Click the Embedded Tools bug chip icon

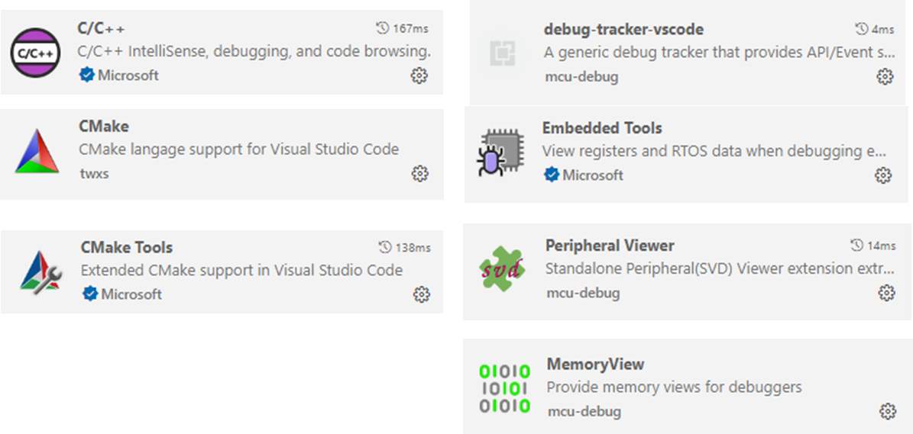pos(502,152)
